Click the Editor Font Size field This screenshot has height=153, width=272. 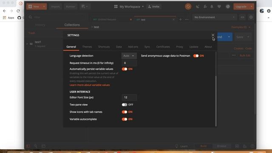pyautogui.click(x=129, y=97)
